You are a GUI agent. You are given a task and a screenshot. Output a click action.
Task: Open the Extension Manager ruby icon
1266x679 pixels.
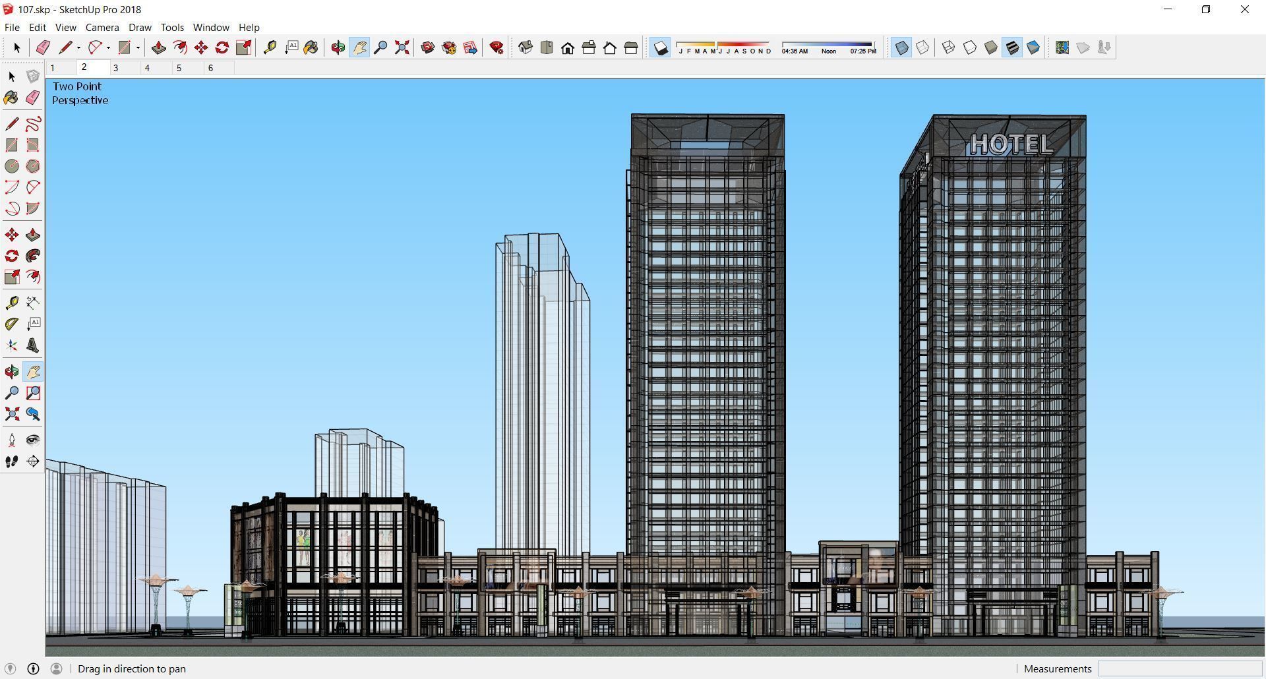tap(497, 47)
